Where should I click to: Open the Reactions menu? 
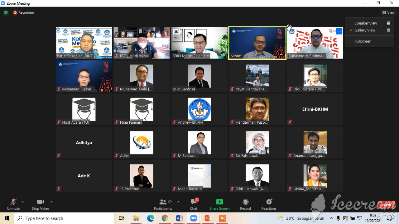(x=269, y=204)
